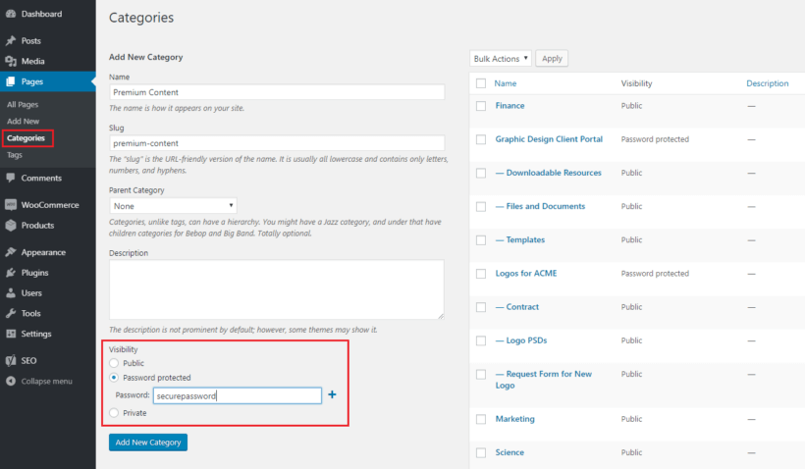
Task: Check the Logo PSDs row checkbox
Action: [481, 340]
